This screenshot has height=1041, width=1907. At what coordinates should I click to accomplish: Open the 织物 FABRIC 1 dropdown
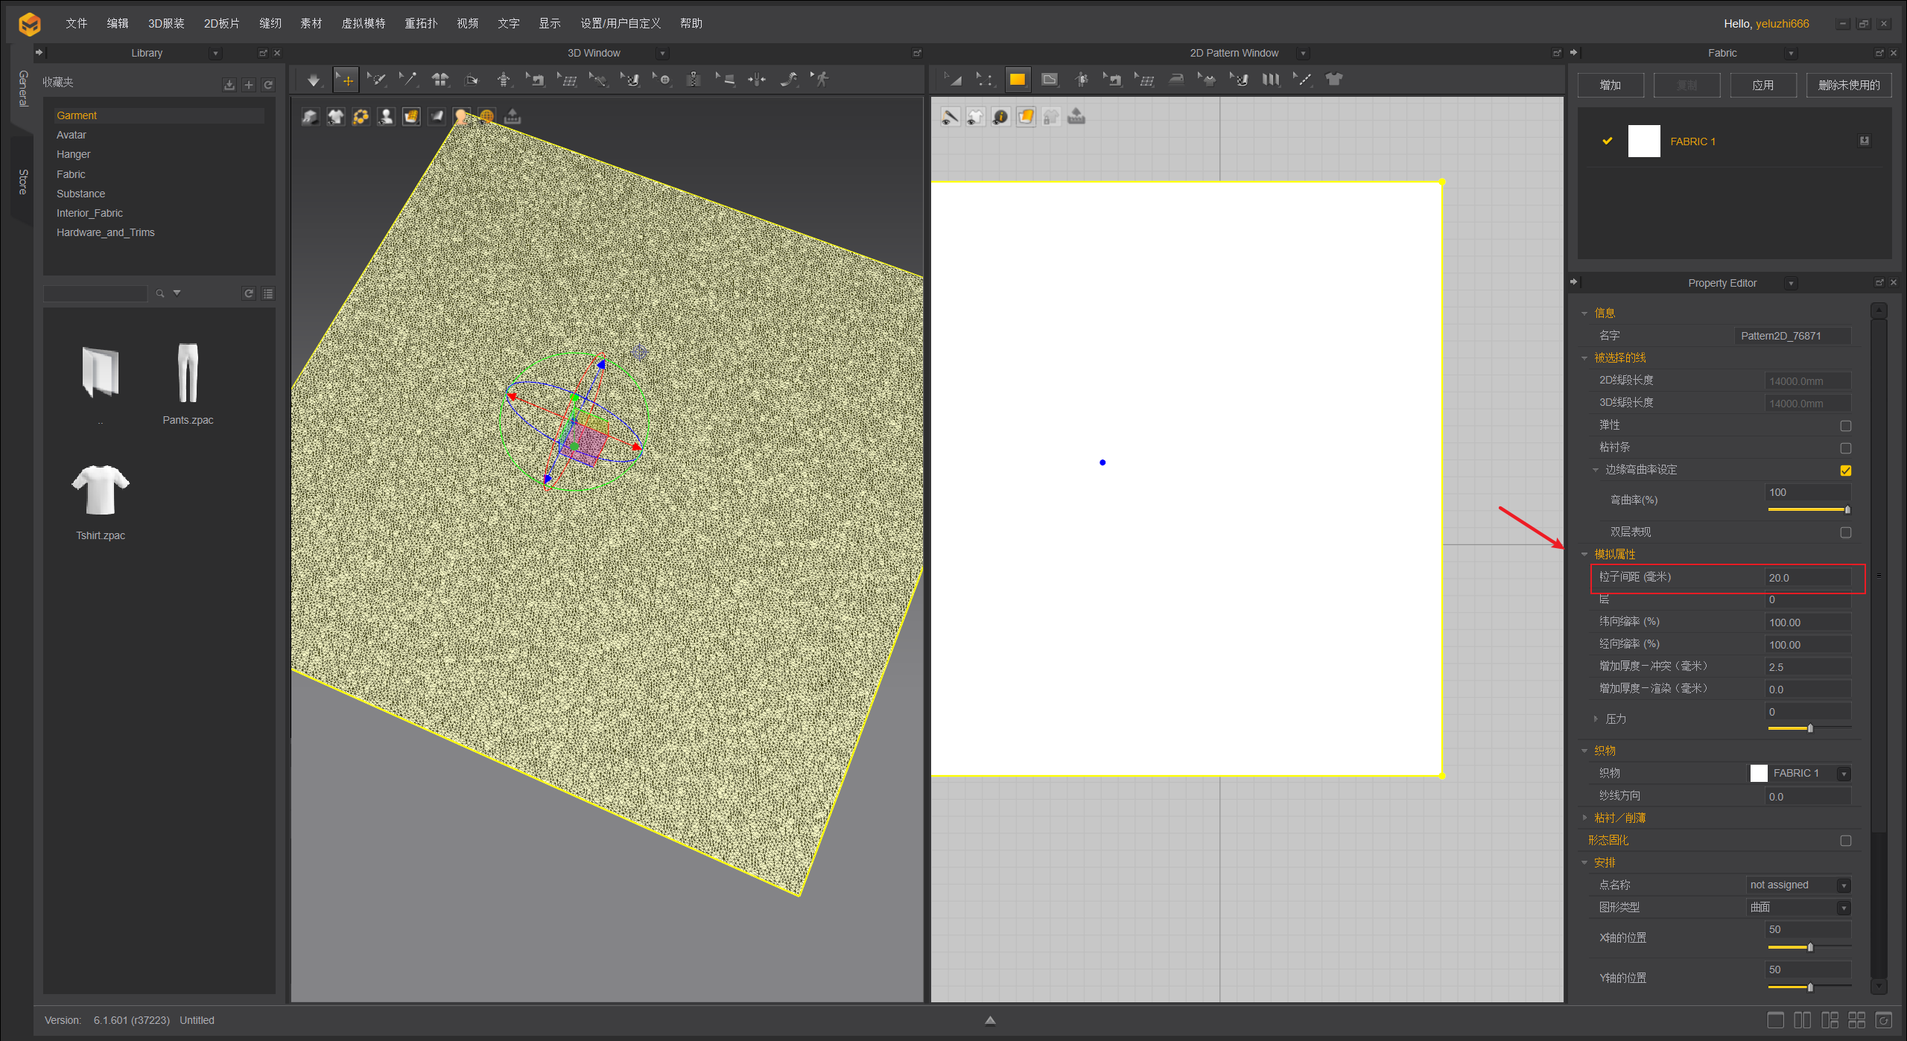1844,774
